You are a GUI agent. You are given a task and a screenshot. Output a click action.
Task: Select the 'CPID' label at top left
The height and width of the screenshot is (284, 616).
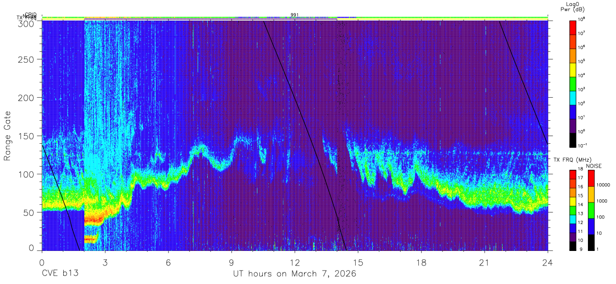(x=30, y=15)
